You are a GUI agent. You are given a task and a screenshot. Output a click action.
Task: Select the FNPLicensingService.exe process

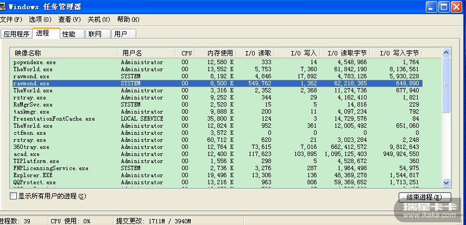[218, 168]
